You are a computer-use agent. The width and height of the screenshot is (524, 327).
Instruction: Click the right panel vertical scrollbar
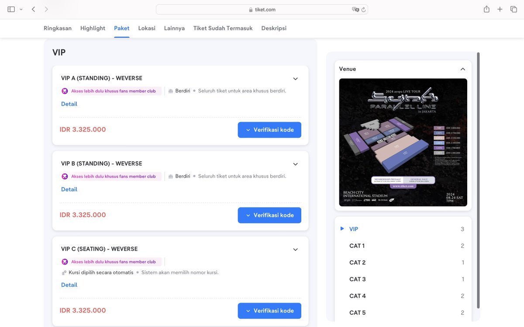tap(478, 180)
